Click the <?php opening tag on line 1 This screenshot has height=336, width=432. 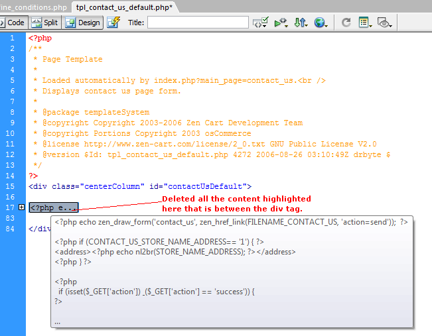click(x=40, y=38)
